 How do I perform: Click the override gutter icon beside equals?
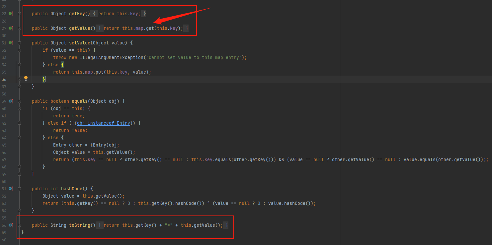click(x=11, y=101)
